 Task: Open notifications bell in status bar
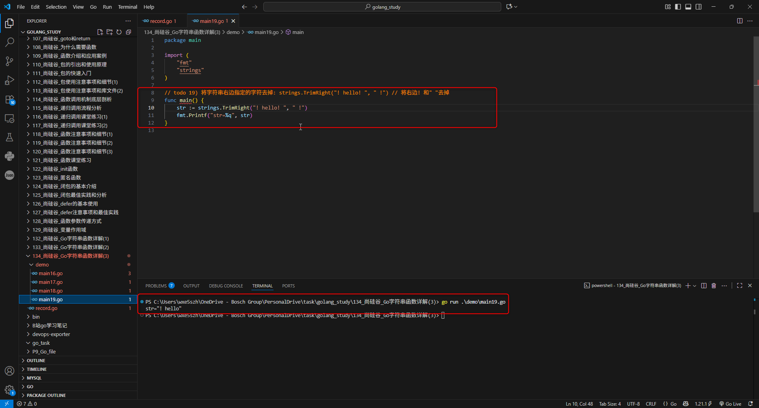(x=751, y=404)
